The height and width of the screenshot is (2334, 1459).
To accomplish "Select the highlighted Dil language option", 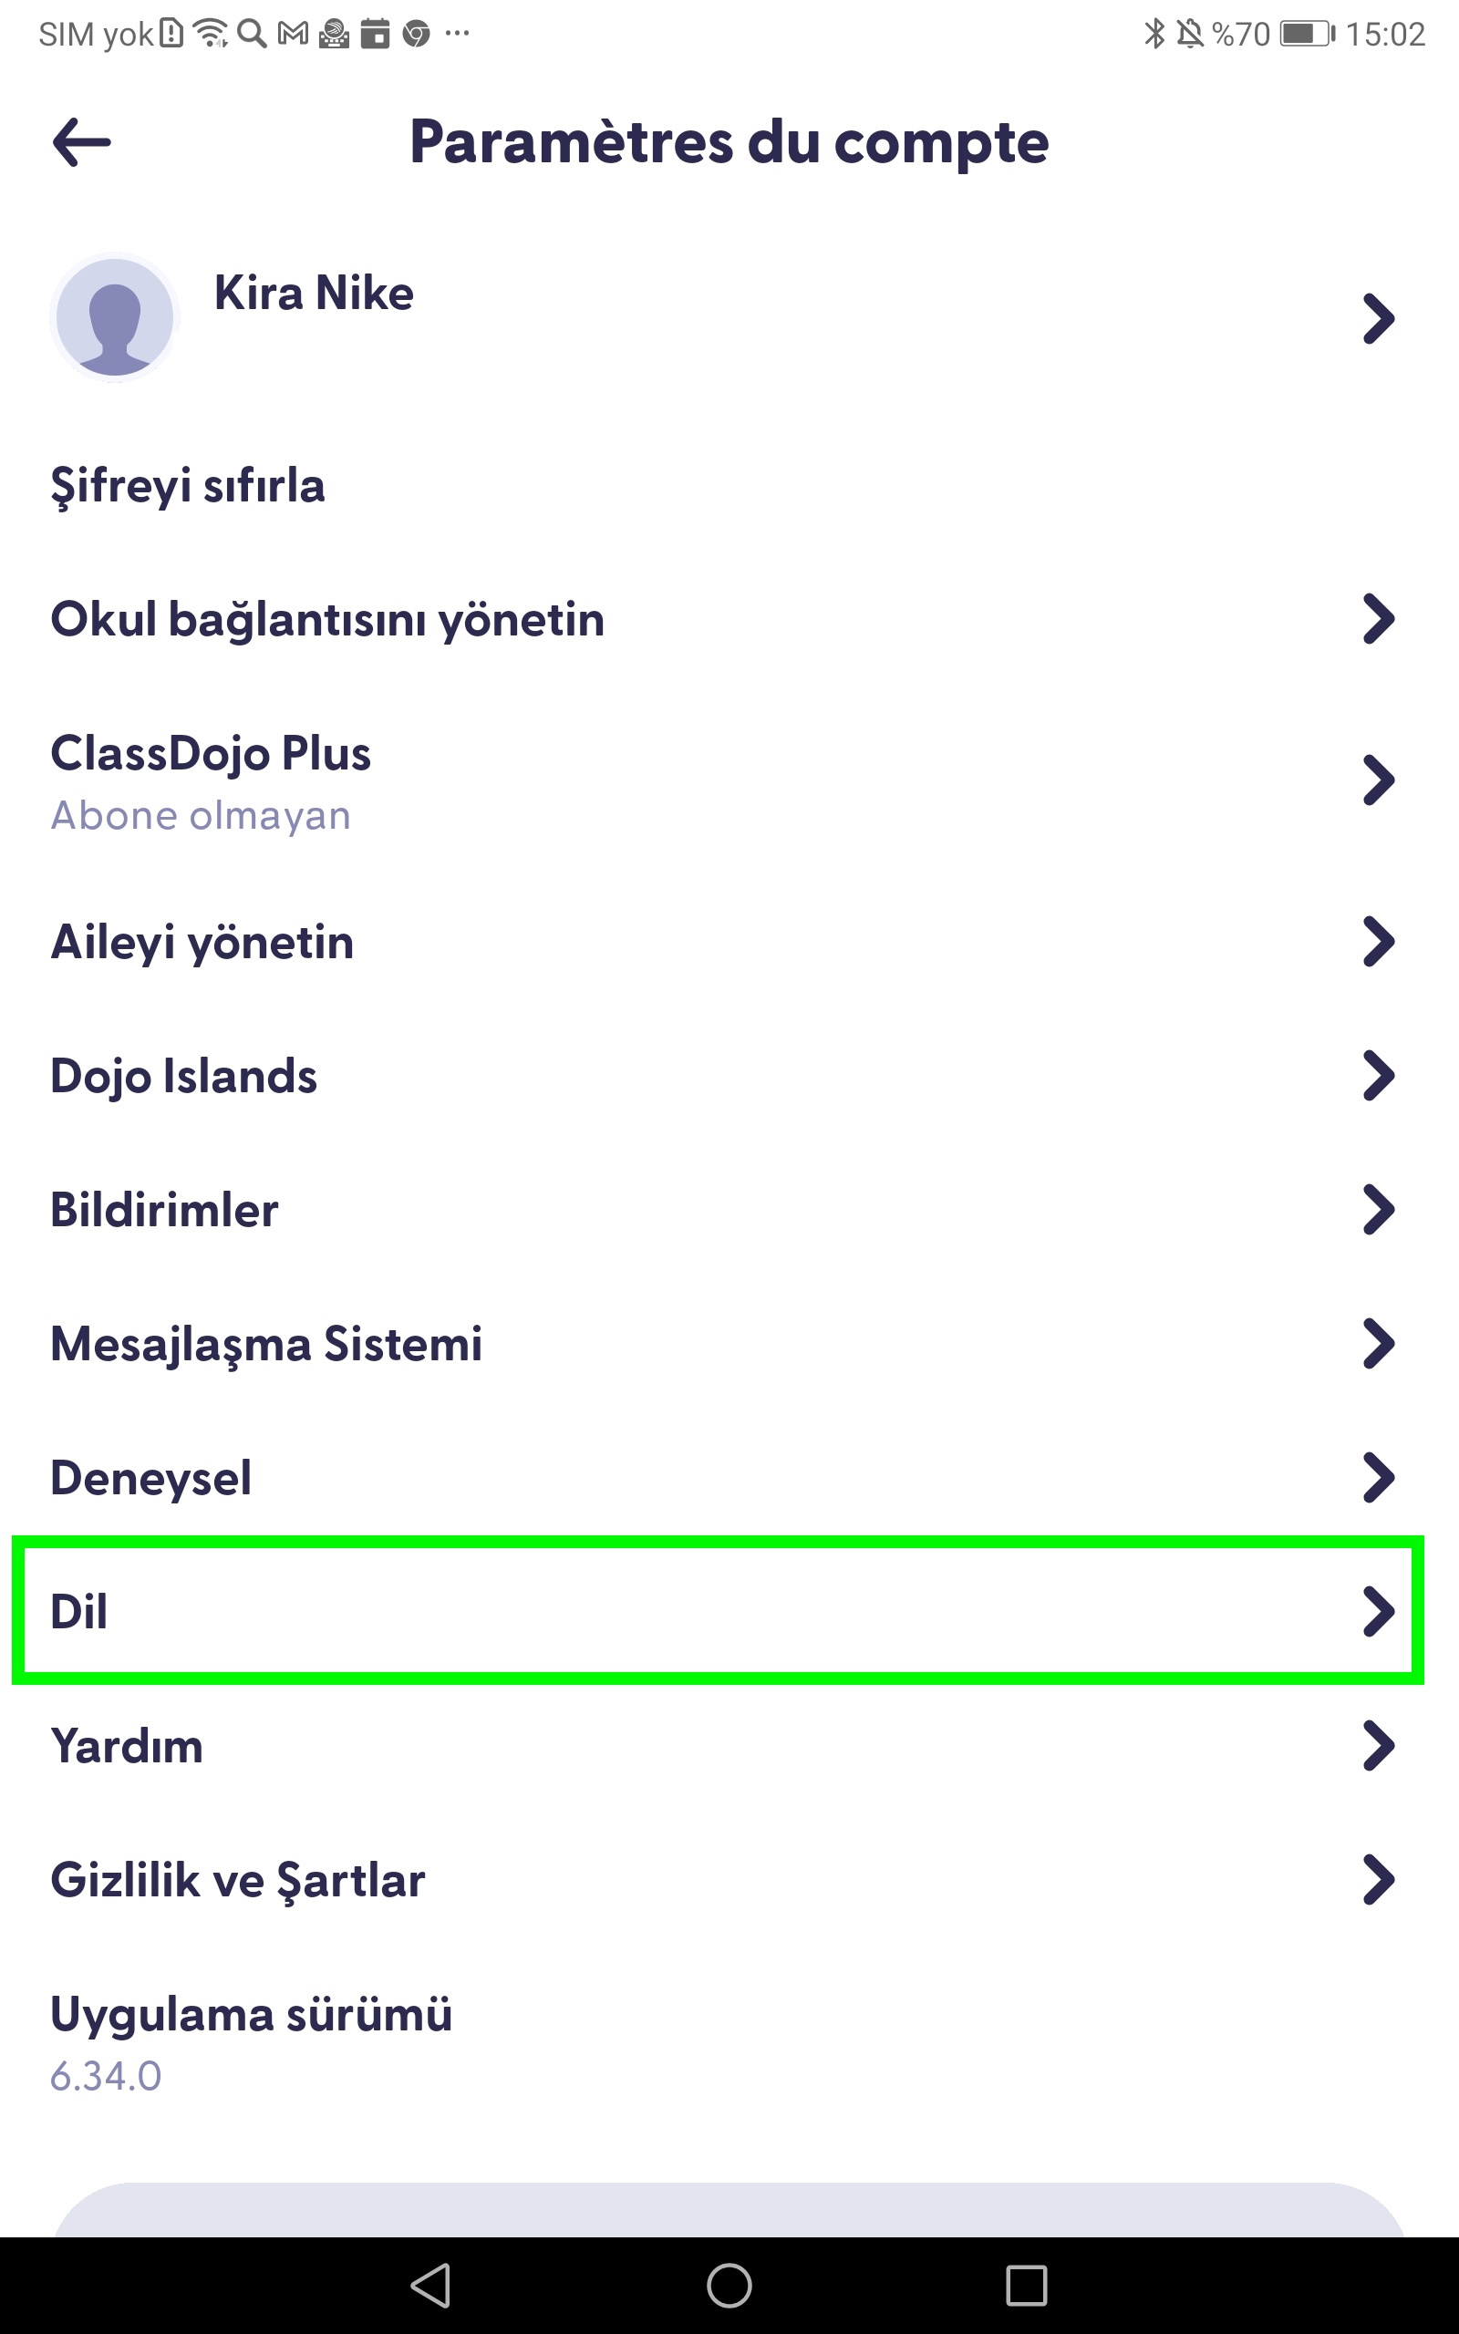I will pos(718,1611).
